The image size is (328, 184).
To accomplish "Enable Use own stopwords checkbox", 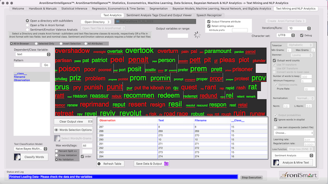I will pos(275,127).
